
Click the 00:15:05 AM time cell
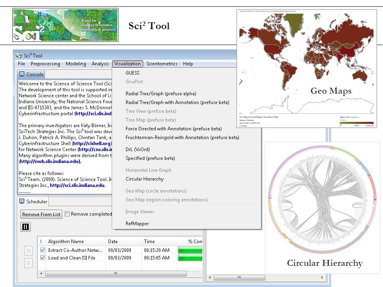tap(156, 258)
